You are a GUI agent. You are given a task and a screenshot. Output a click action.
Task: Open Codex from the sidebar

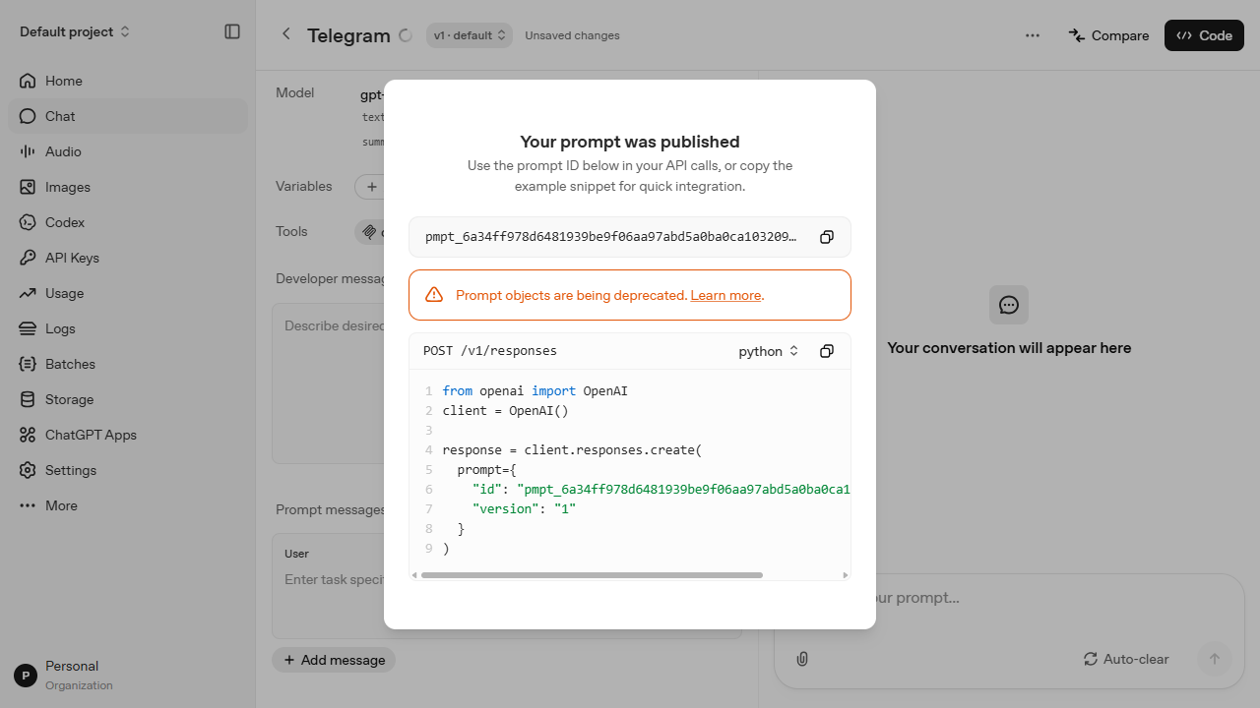[128, 222]
